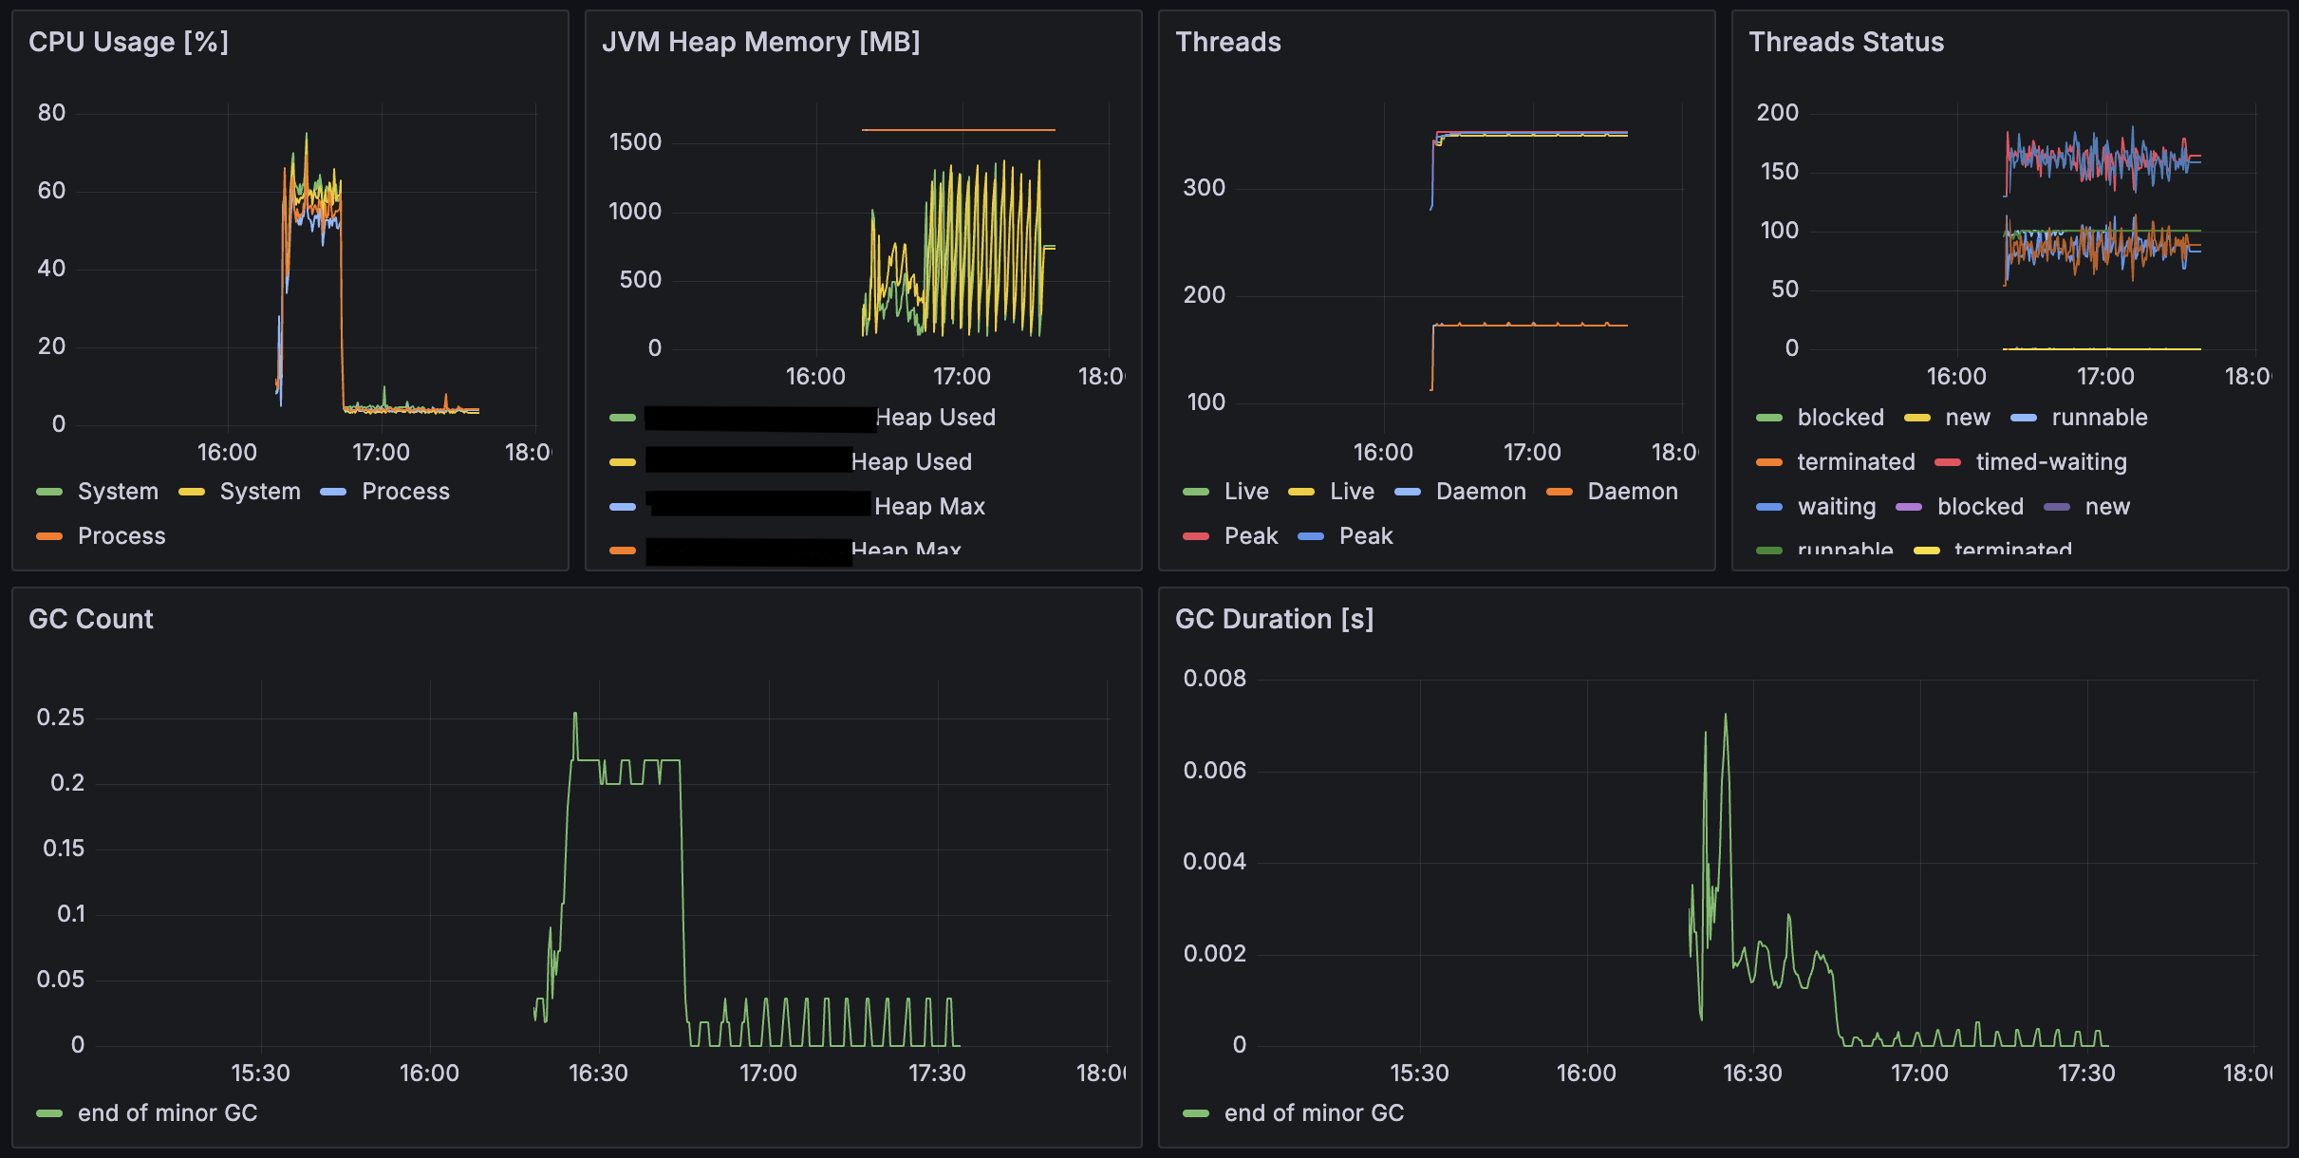Click end of minor GC swatch in GC Duration
2299x1158 pixels.
(x=1196, y=1113)
